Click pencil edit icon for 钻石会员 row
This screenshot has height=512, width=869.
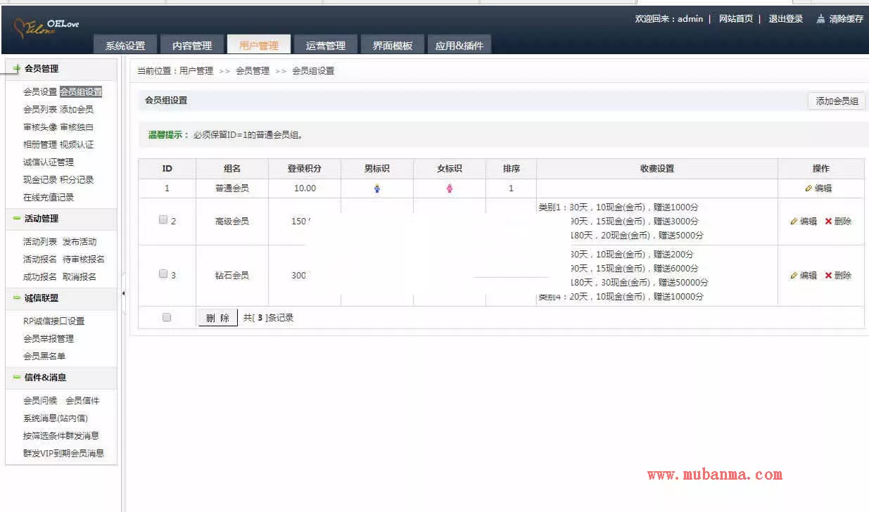[794, 276]
